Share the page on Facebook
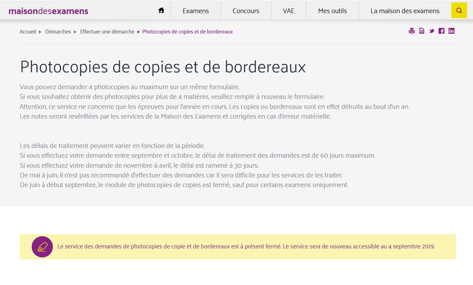The image size is (473, 285). click(x=441, y=31)
